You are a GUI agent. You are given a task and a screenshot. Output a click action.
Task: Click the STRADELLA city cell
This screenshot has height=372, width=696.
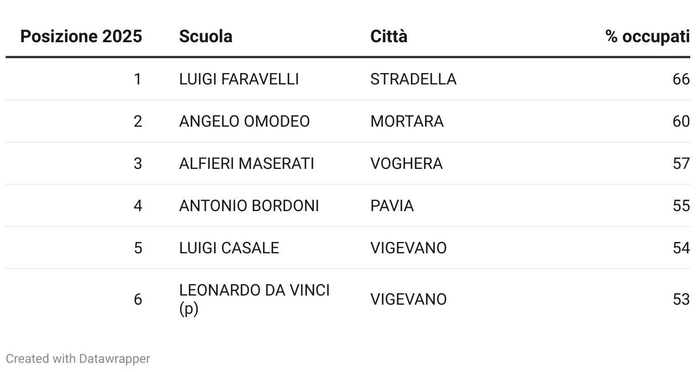click(x=414, y=79)
